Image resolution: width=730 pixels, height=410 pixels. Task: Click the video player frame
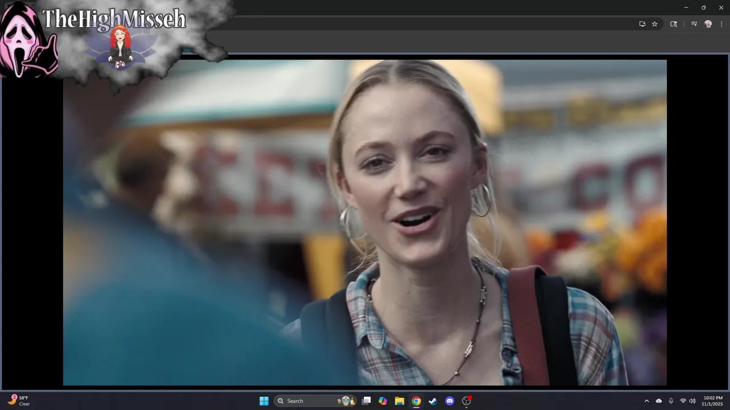pyautogui.click(x=365, y=223)
